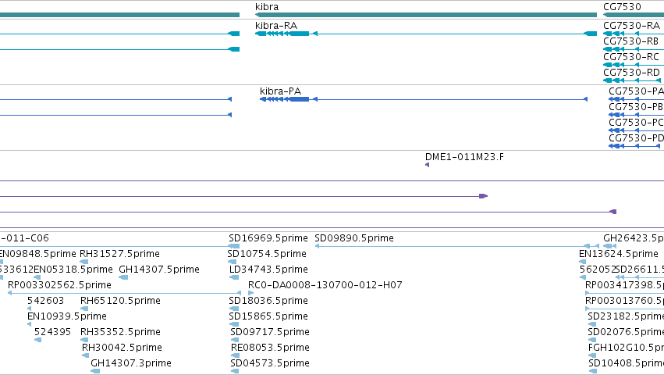Viewport: 664px width, 375px height.
Task: Click the kibra-PA protein label
Action: 280,91
